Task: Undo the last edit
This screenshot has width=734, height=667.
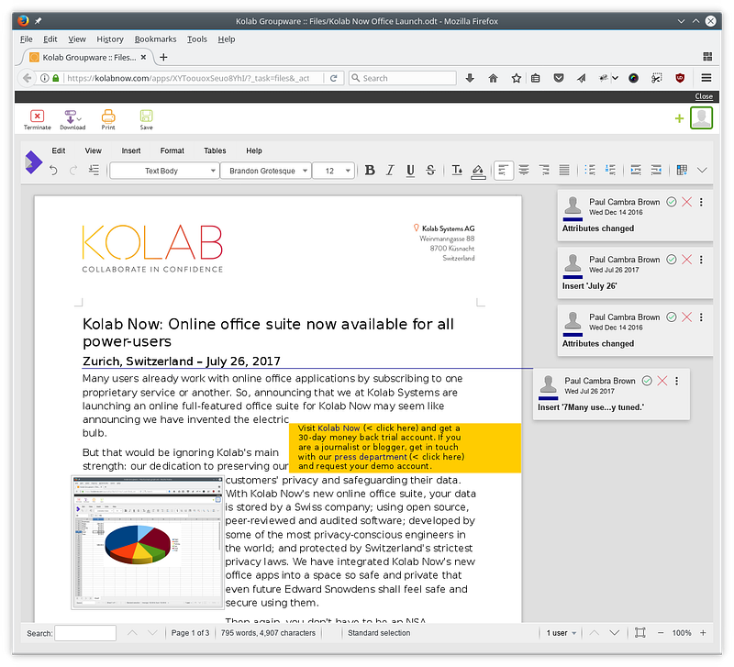Action: 53,171
